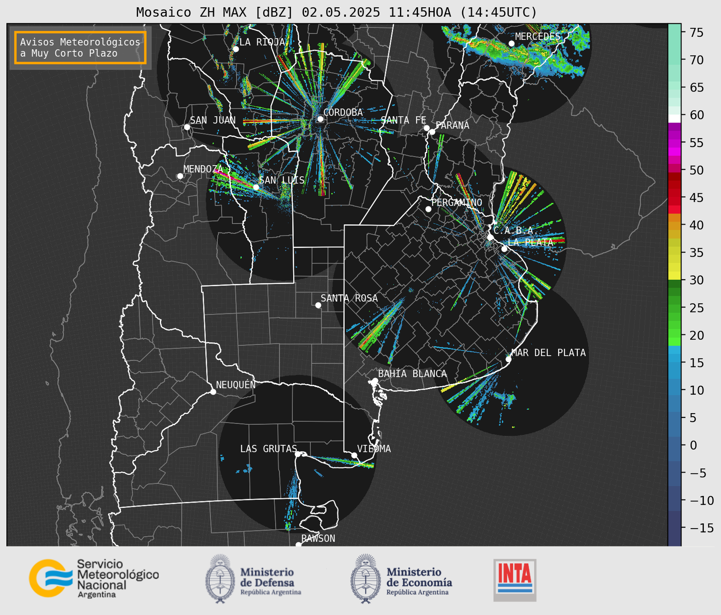This screenshot has height=615, width=721.
Task: Click the Santa Fe city marker dot
Action: coord(427,128)
